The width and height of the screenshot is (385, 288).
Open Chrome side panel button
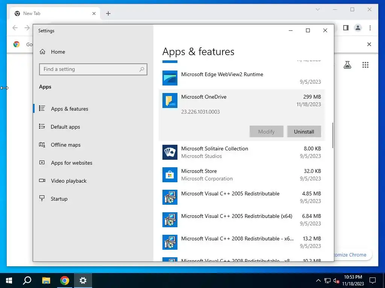point(346,28)
